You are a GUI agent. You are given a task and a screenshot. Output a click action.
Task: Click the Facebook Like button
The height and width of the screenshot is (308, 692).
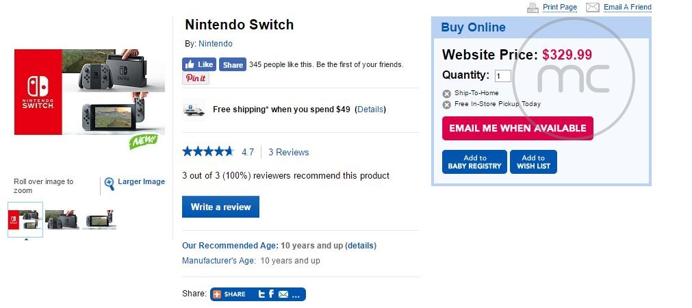(199, 64)
